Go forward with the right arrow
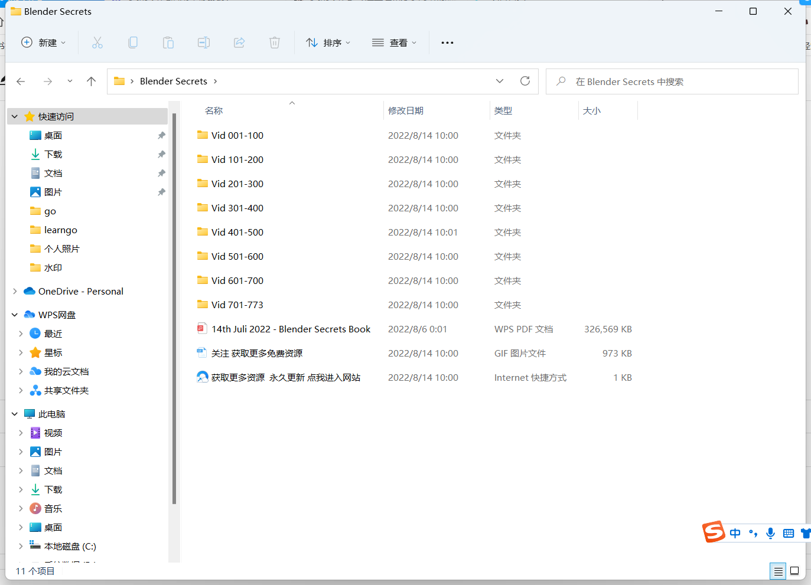 (48, 81)
